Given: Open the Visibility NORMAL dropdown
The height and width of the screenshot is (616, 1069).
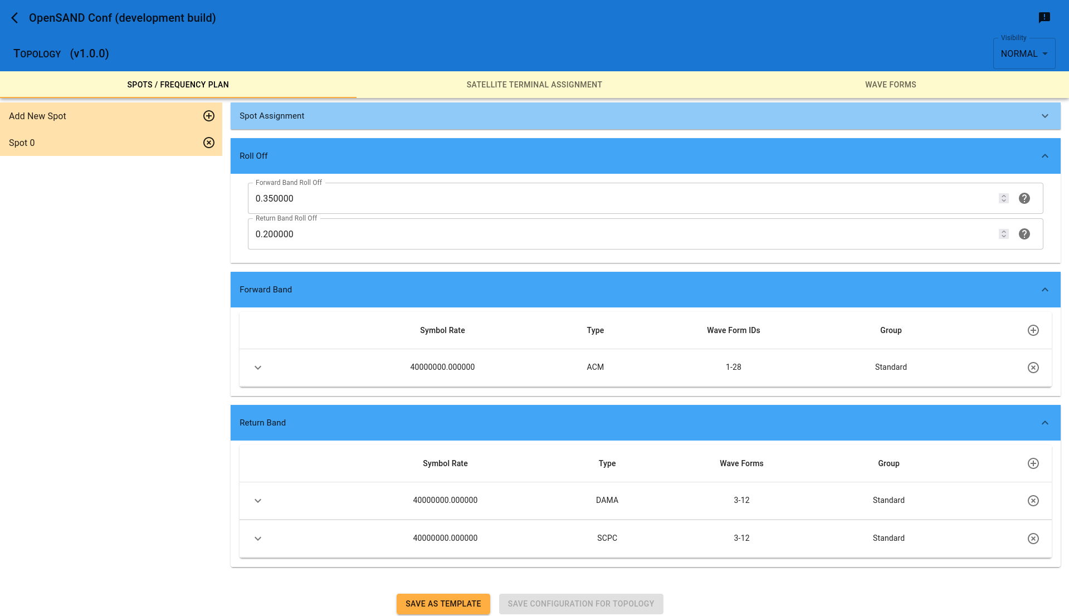Looking at the screenshot, I should pos(1024,53).
